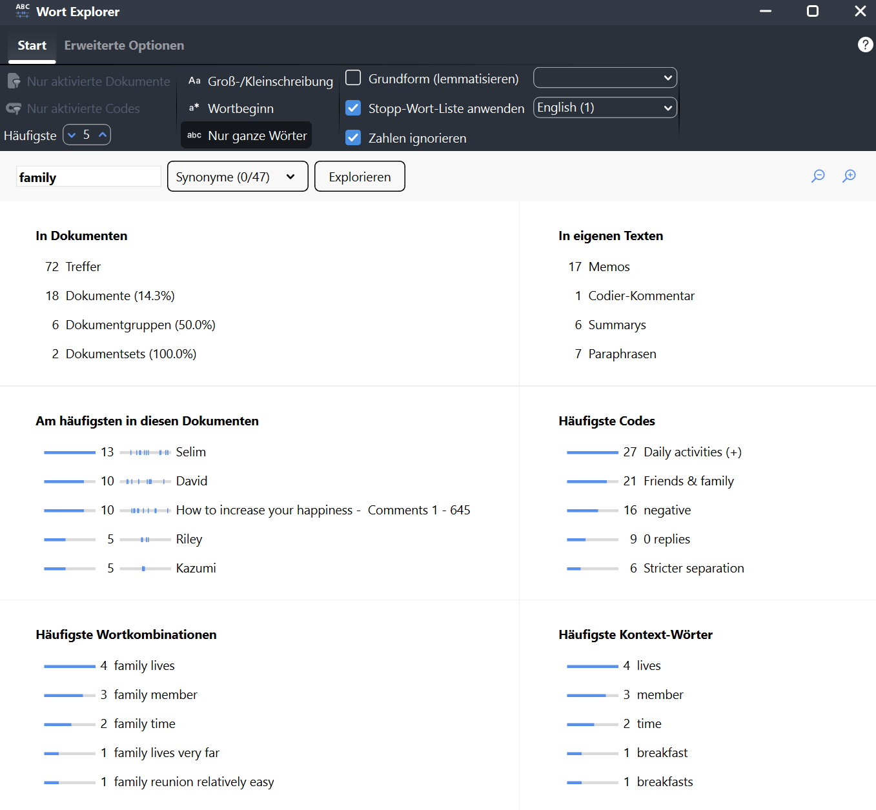Screen dimensions: 876x810
Task: Expand the Synonyme (0/47) dropdown
Action: [237, 177]
